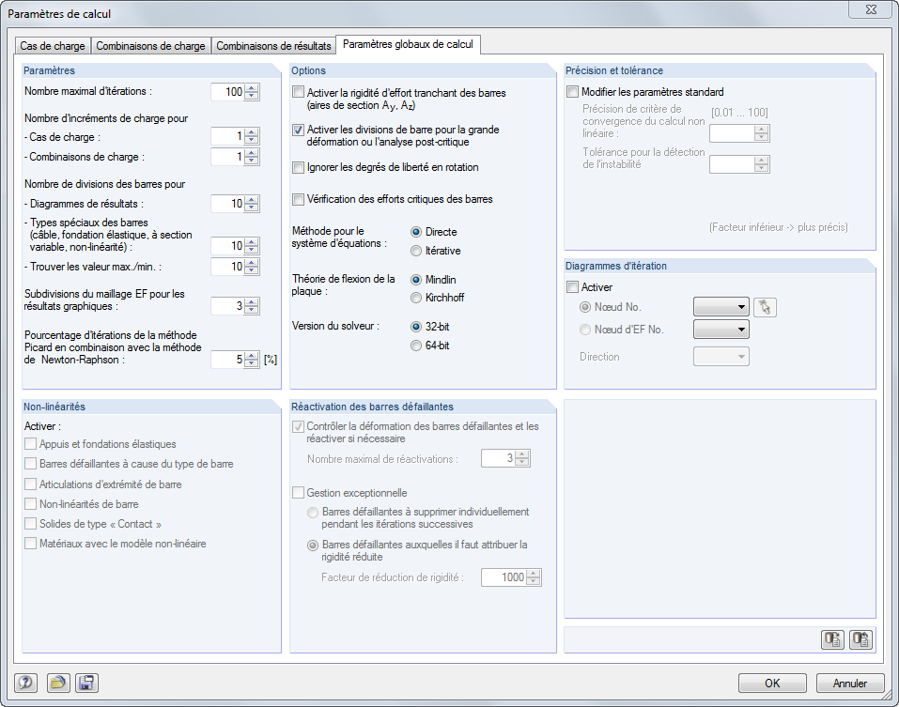Check Appuis et fondations élastiques
The height and width of the screenshot is (707, 899).
pos(30,444)
